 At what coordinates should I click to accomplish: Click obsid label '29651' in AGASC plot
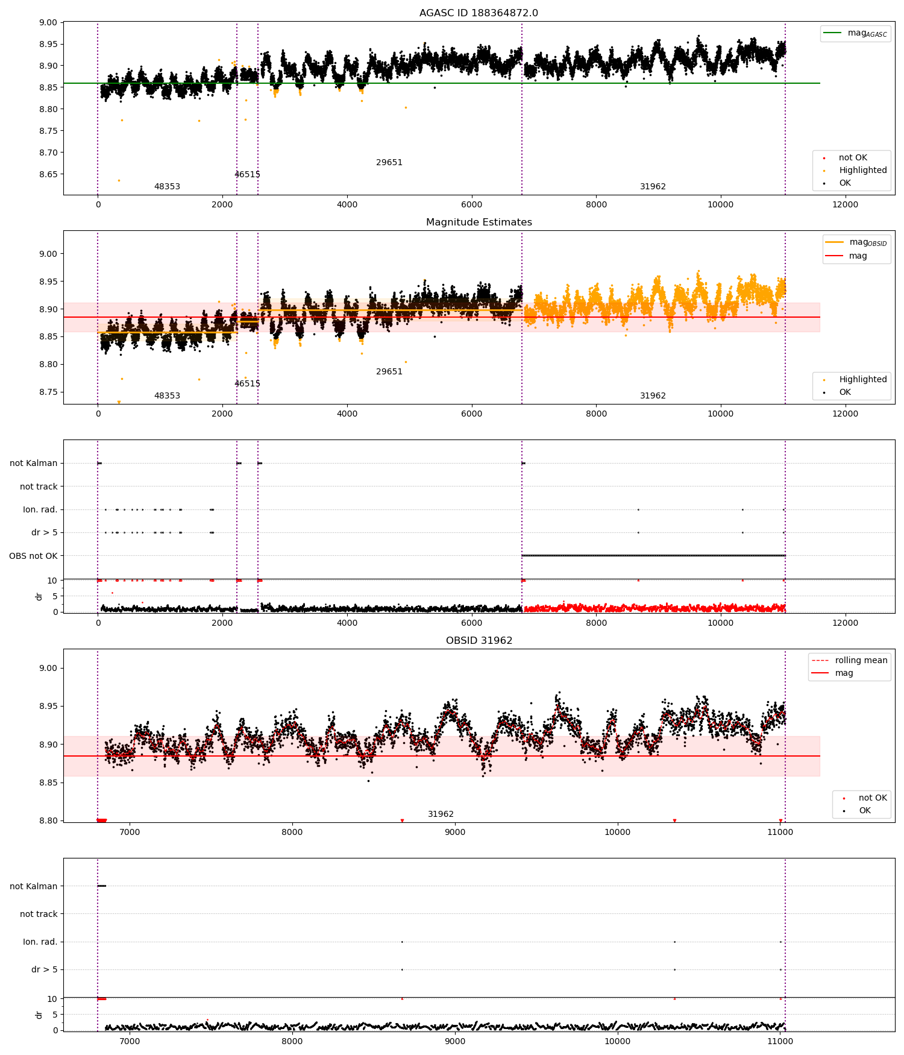click(389, 162)
